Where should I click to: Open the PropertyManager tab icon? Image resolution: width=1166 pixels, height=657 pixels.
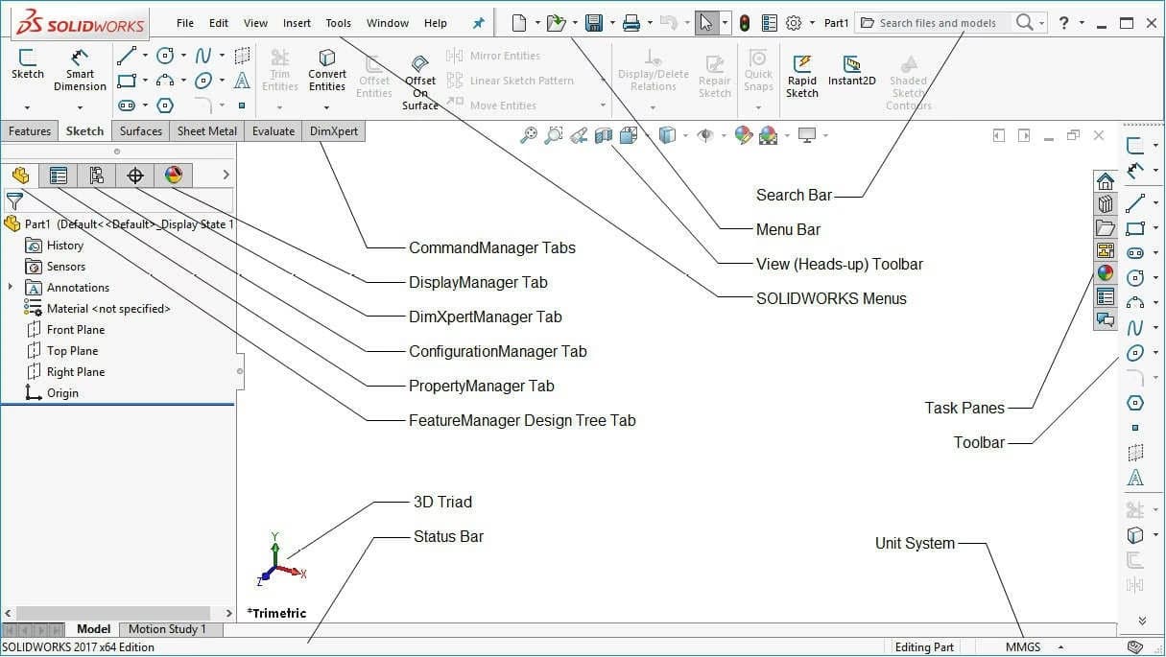pyautogui.click(x=59, y=175)
